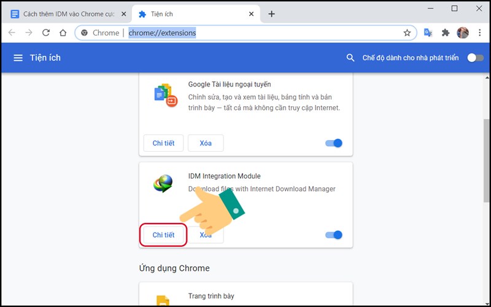Close the Cách thêm IDM vào Chrome tab
491x307 pixels.
tap(124, 14)
